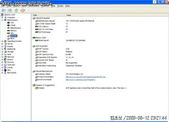Select the Supported AGP Speeds row

[x=80, y=57]
